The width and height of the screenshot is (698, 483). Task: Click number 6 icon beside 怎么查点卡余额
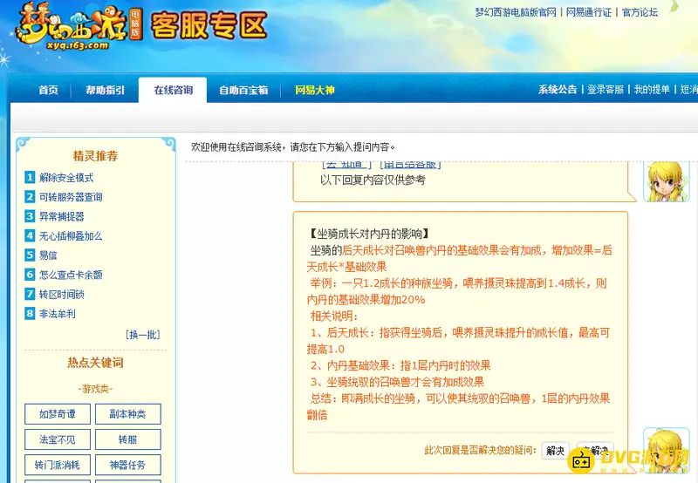point(30,275)
